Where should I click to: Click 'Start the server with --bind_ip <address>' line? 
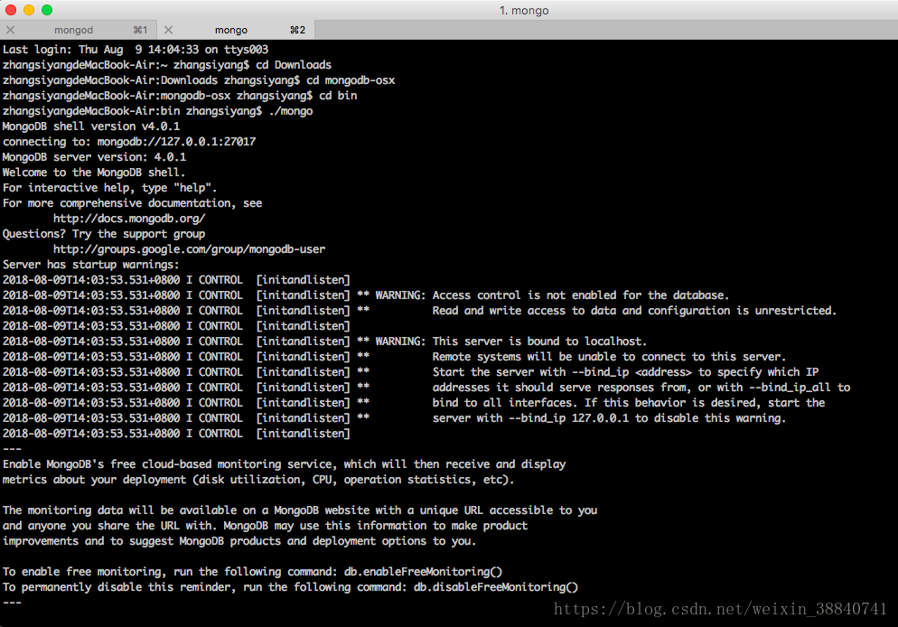625,372
